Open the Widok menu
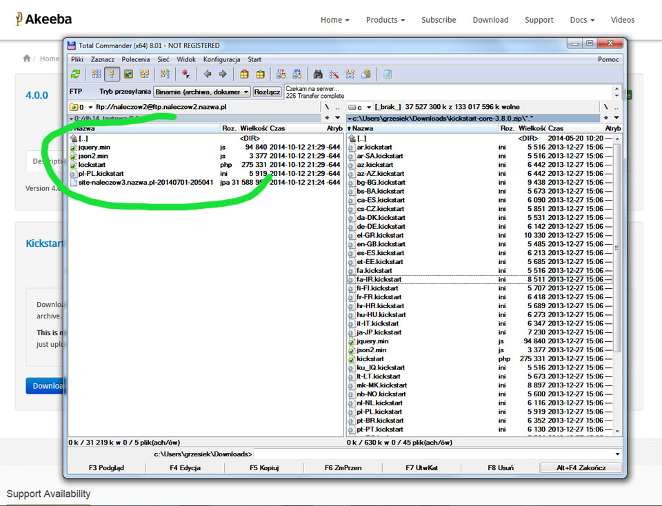This screenshot has height=506, width=662. pyautogui.click(x=186, y=59)
